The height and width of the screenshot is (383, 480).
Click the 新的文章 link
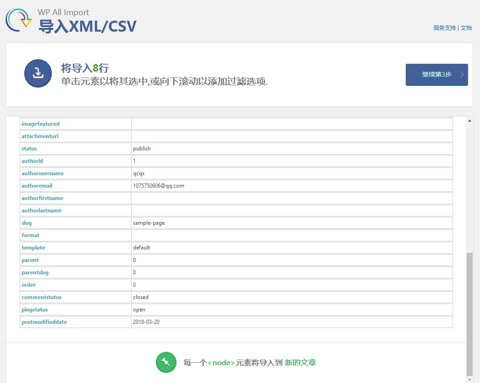click(300, 362)
